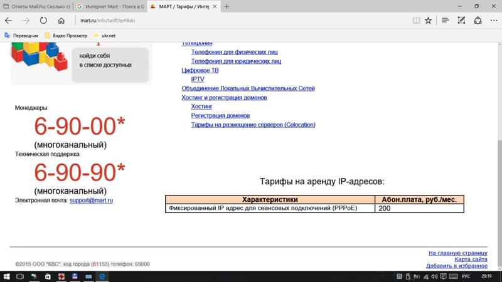
Task: Open Task View on the taskbar
Action: 20,276
